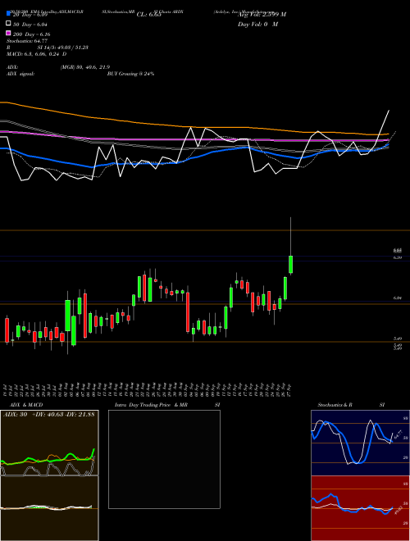Click the 'ADX signal:' label
Image resolution: width=410 pixels, height=541 pixels.
coord(20,74)
